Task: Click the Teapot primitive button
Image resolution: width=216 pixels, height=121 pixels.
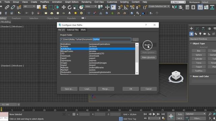Action: (199, 67)
